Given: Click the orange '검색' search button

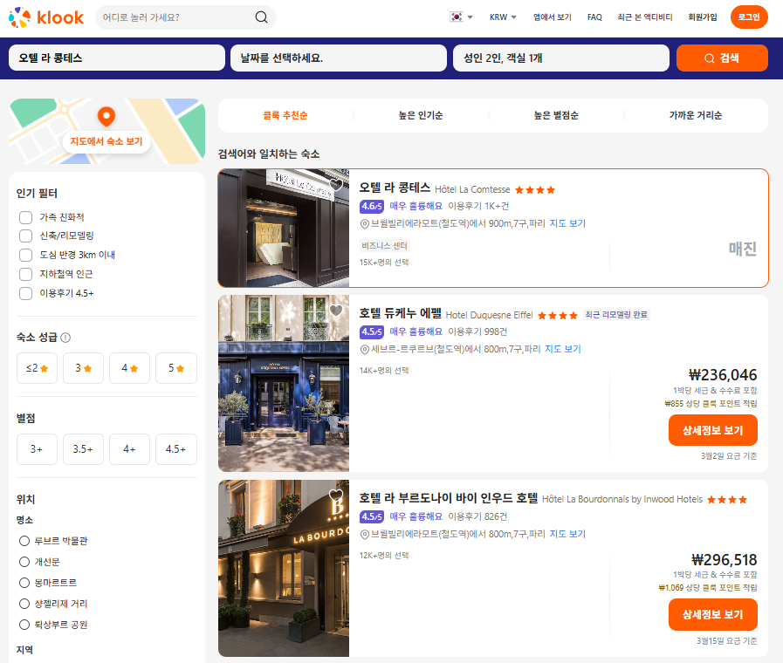Looking at the screenshot, I should pyautogui.click(x=722, y=58).
